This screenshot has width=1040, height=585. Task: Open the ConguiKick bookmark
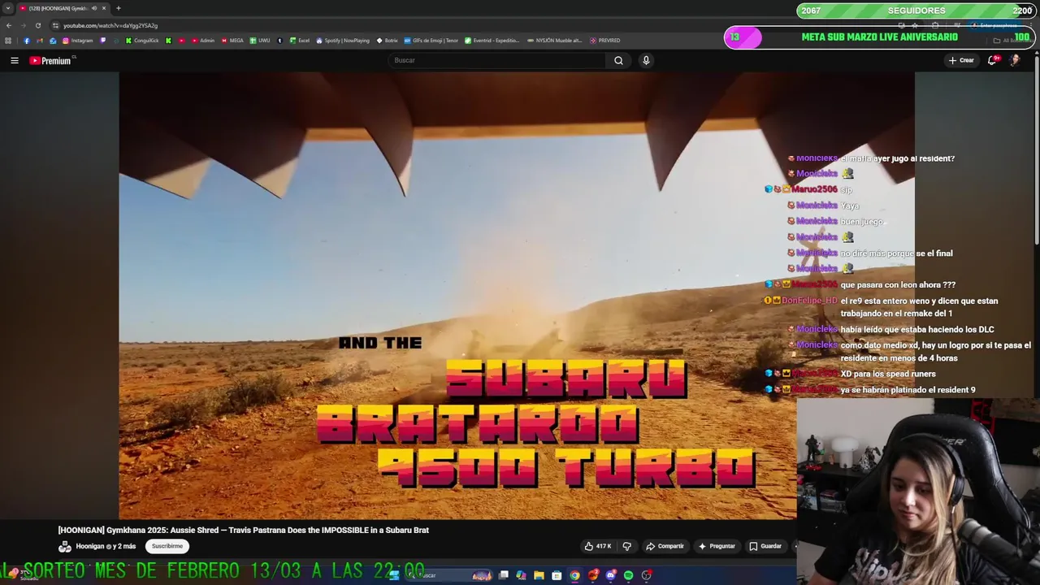pos(142,41)
